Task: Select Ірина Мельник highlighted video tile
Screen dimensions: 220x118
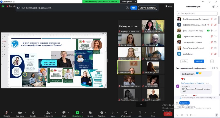Action: (x=129, y=67)
